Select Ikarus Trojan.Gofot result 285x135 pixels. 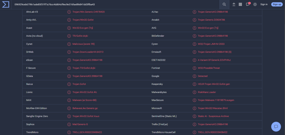click(x=79, y=84)
